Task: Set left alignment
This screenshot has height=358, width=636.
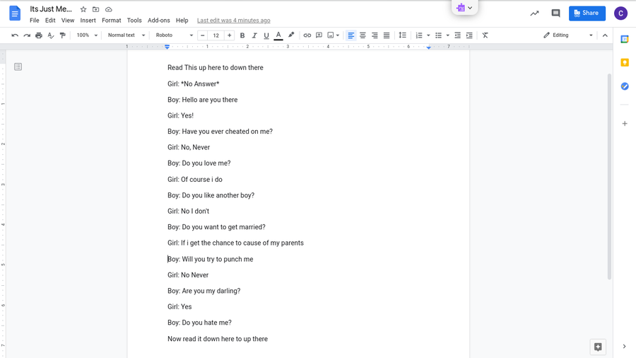Action: (x=351, y=35)
